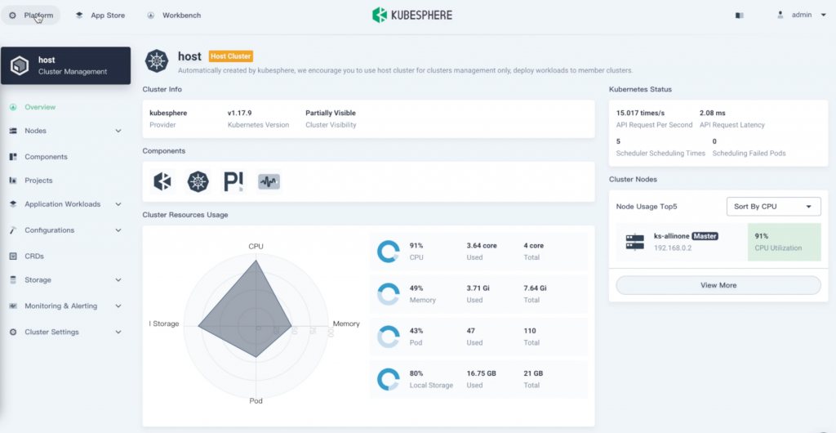Click the KubeSphere component icon
Viewport: 836px width, 433px height.
click(x=162, y=181)
